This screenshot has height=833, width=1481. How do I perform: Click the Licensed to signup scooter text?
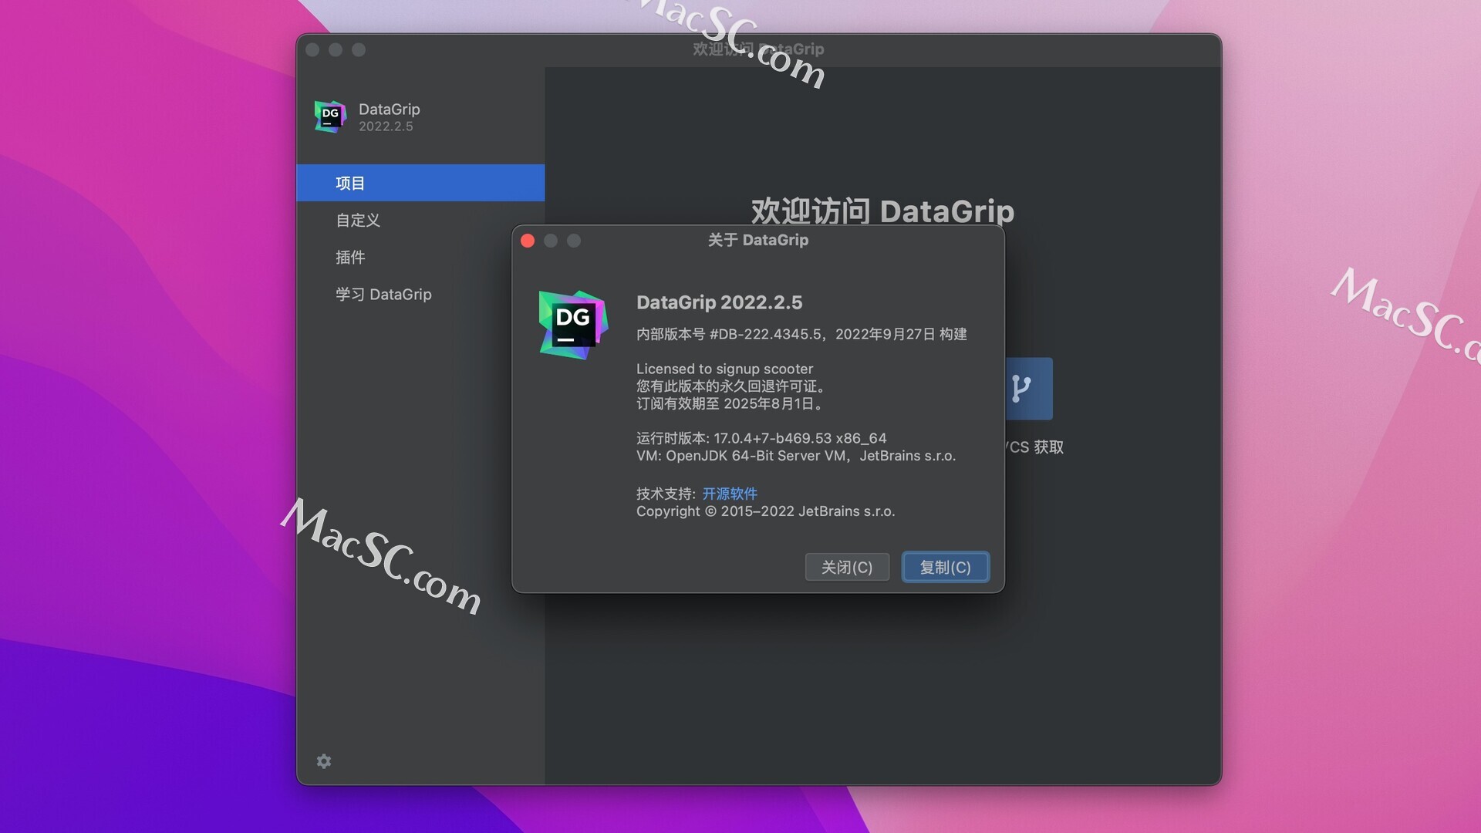(x=725, y=369)
